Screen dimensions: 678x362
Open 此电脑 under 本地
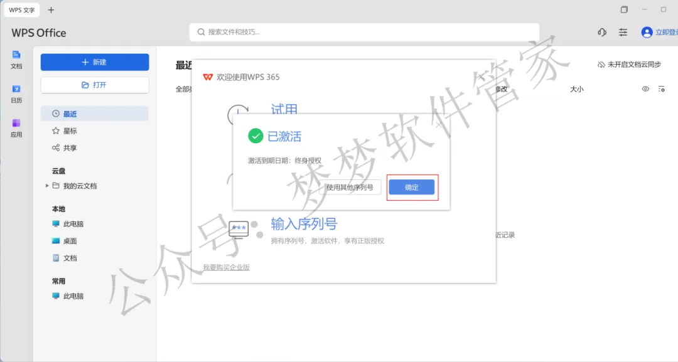click(73, 224)
